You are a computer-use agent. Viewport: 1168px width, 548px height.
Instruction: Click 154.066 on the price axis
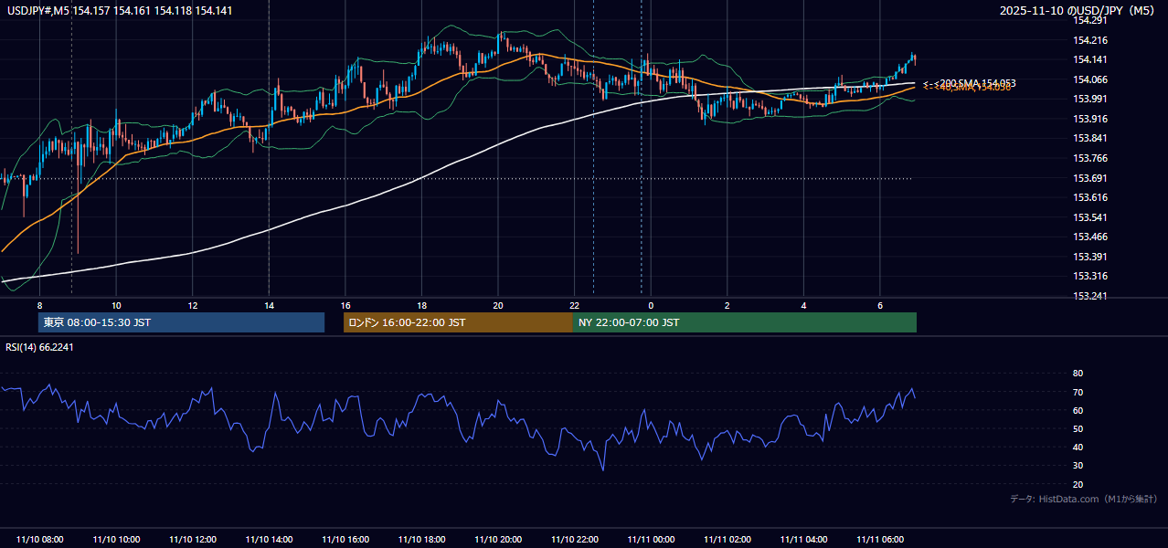coord(1091,79)
